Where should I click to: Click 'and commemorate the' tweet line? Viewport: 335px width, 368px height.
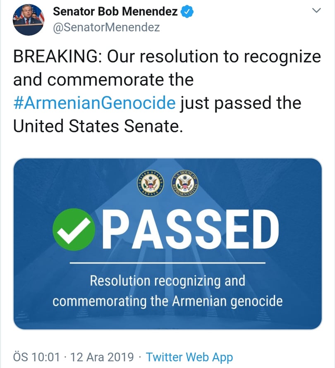[x=103, y=79]
